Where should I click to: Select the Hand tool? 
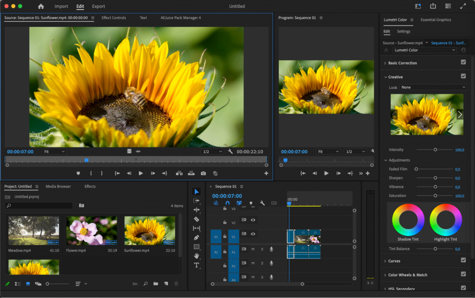197,256
